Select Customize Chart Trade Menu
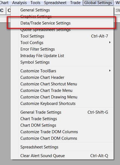This screenshot has height=165, width=120. (x=62, y=91)
